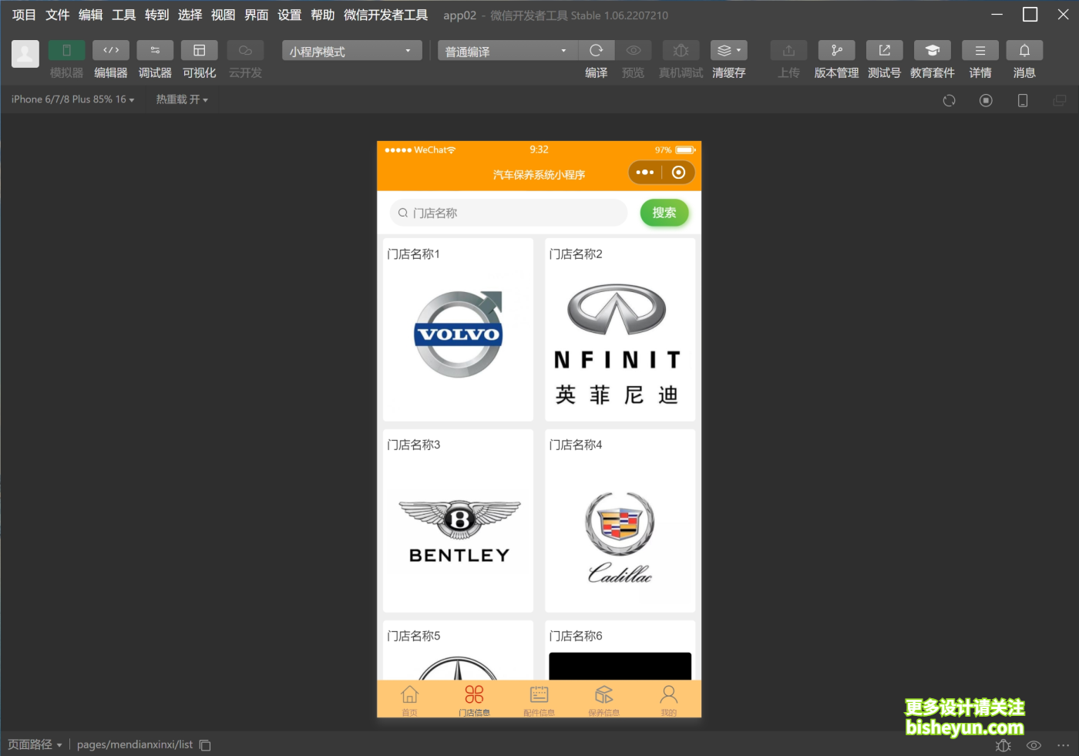
Task: Open the 项目 menu
Action: tap(24, 15)
